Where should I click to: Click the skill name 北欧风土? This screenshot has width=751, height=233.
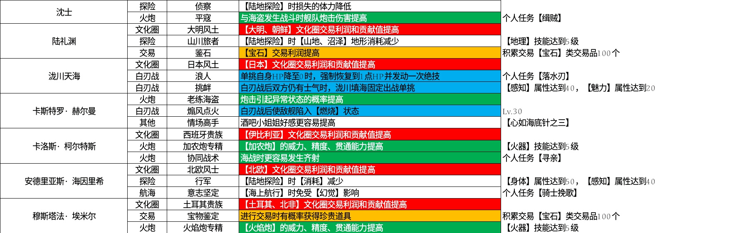coord(203,169)
